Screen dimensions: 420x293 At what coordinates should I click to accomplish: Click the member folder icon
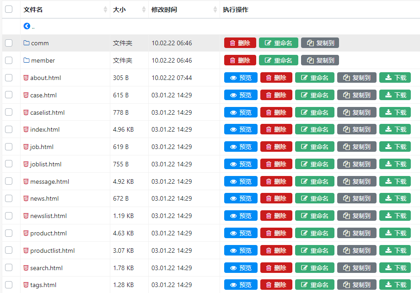point(27,60)
